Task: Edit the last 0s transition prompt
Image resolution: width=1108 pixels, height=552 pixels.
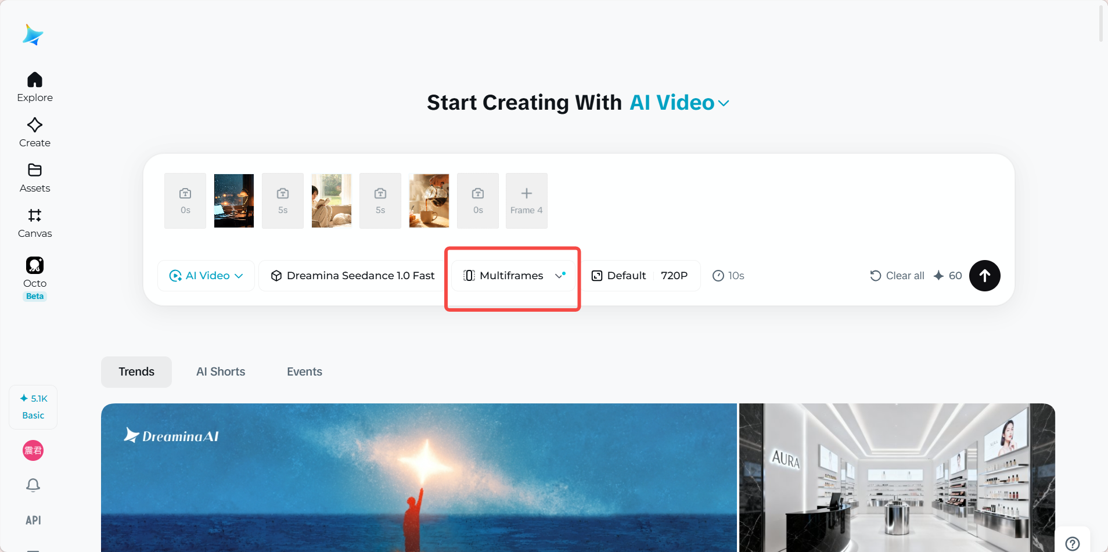Action: (478, 201)
